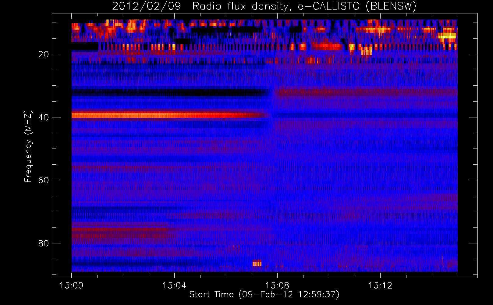The width and height of the screenshot is (493, 305).
Task: Click the "60" frequency tick label
Action: click(44, 180)
